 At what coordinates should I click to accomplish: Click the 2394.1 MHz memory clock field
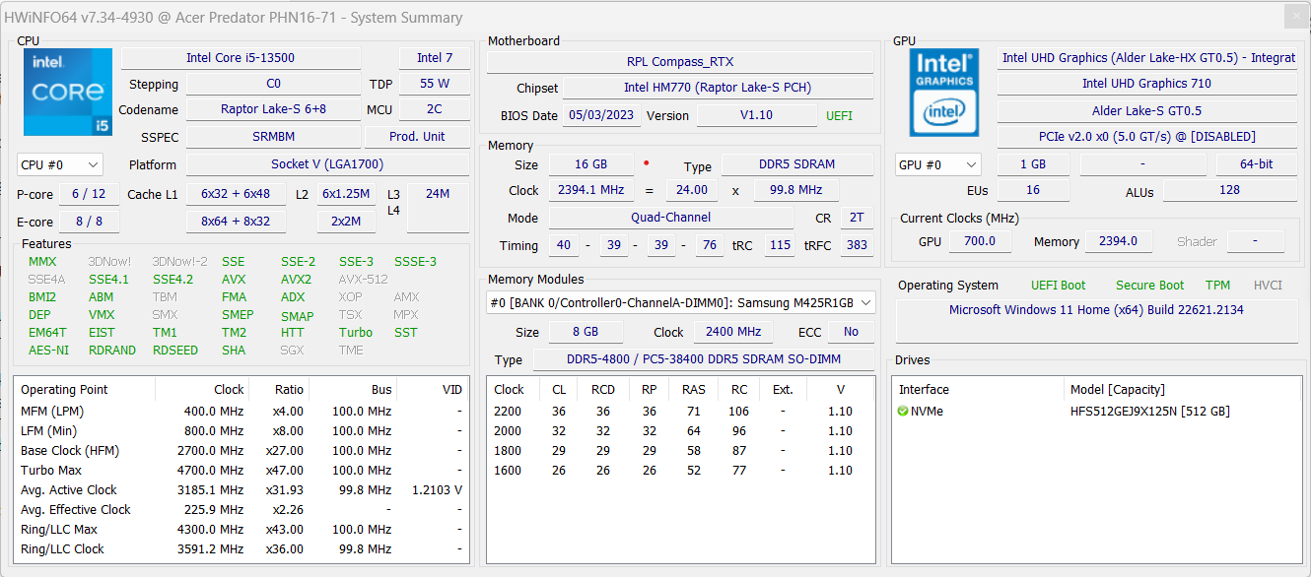pyautogui.click(x=591, y=190)
